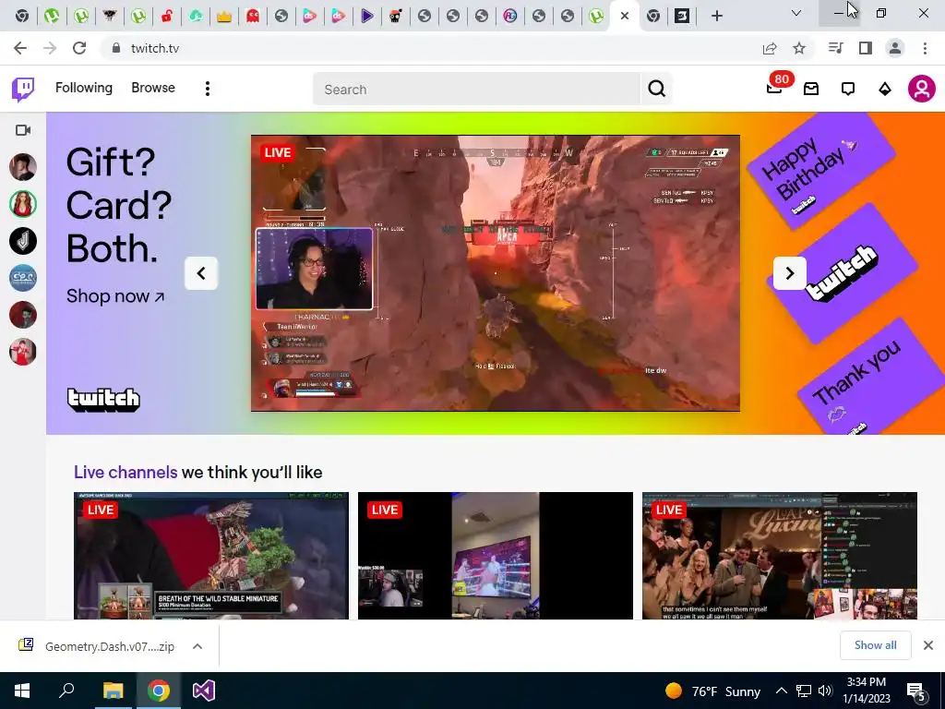
Task: Open the volume speaker icon in tray
Action: (826, 691)
